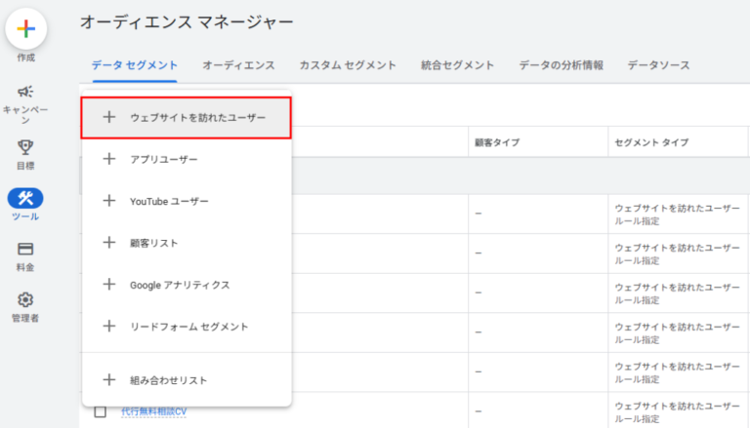Viewport: 750px width, 428px height.
Task: Choose ウェブサイトを訪れたユーザー from the menu
Action: pyautogui.click(x=187, y=118)
